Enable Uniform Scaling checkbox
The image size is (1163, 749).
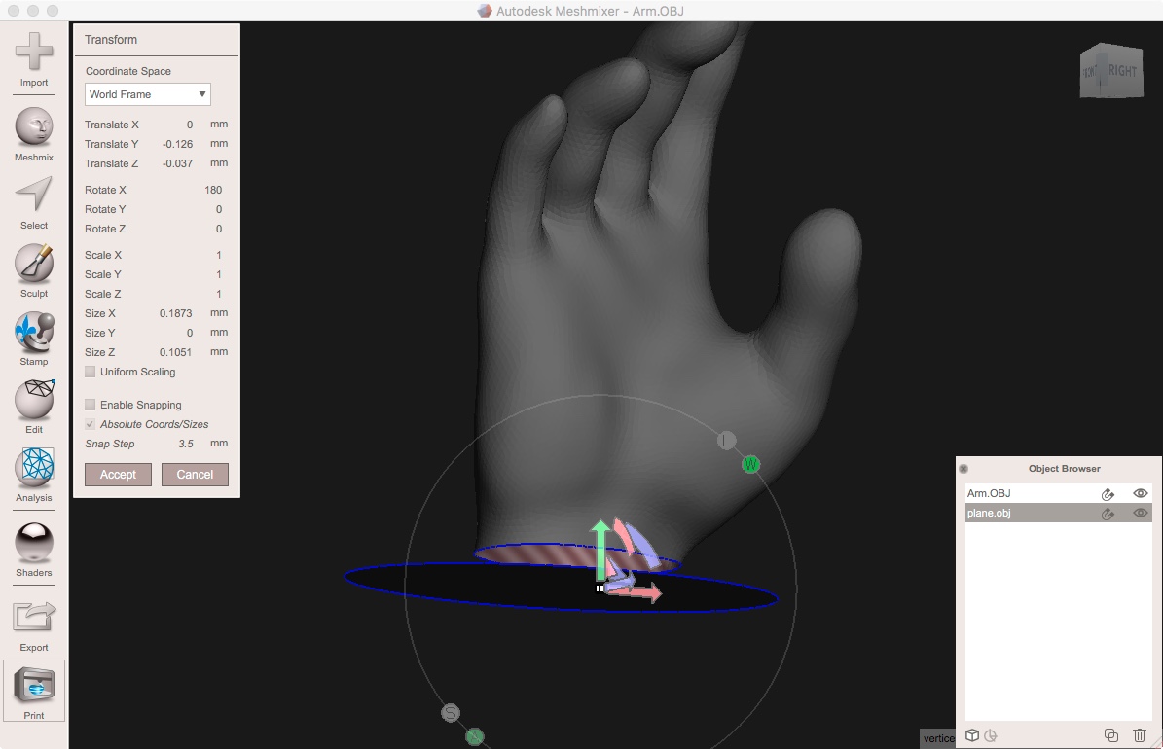(x=91, y=372)
